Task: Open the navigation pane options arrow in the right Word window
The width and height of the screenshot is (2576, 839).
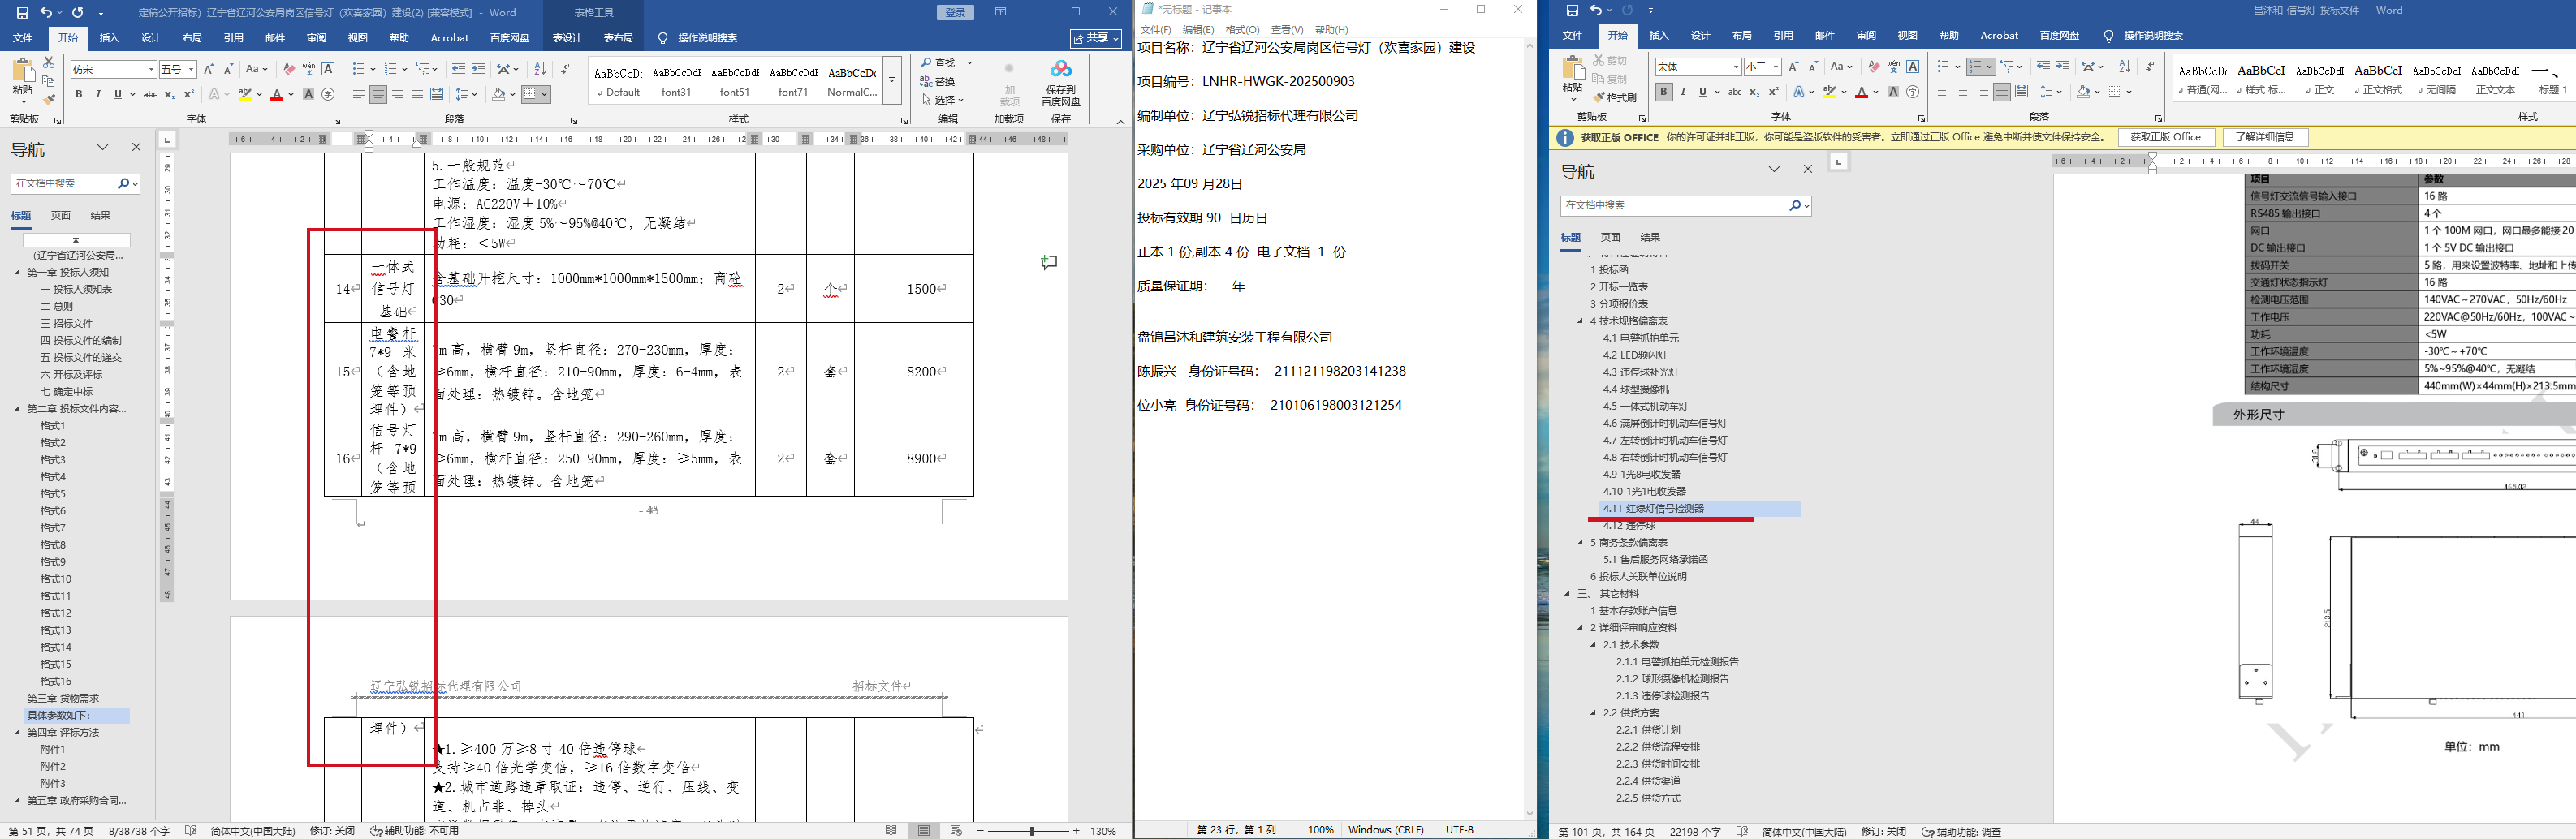Action: click(1774, 170)
